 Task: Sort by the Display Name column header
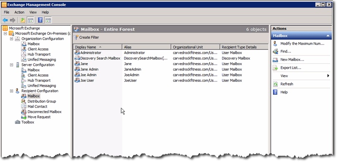(98, 47)
